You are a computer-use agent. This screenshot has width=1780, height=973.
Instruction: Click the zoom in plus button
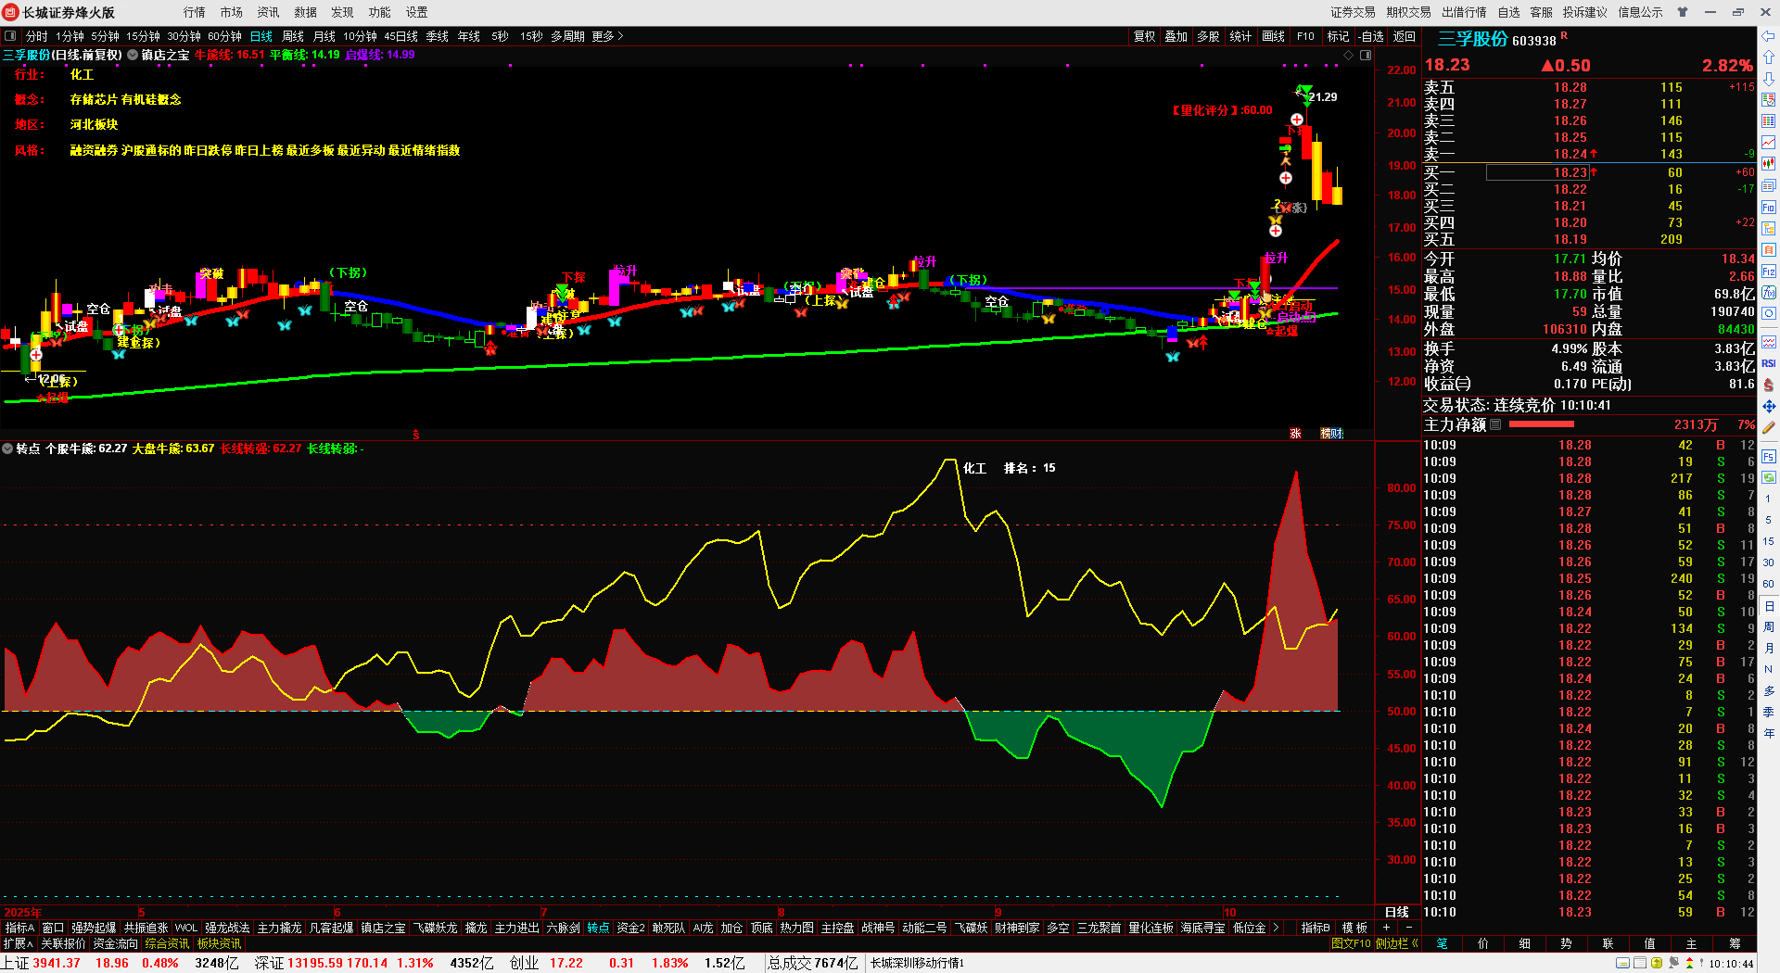[1387, 928]
